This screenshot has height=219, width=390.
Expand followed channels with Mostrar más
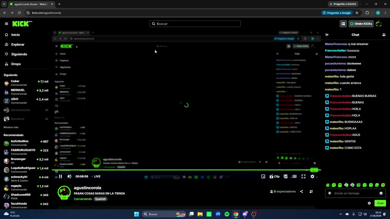11,127
